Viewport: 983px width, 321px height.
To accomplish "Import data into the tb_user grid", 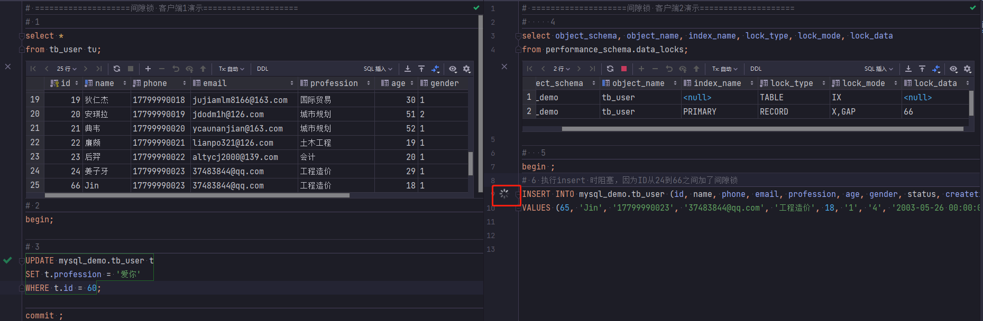I will (421, 69).
